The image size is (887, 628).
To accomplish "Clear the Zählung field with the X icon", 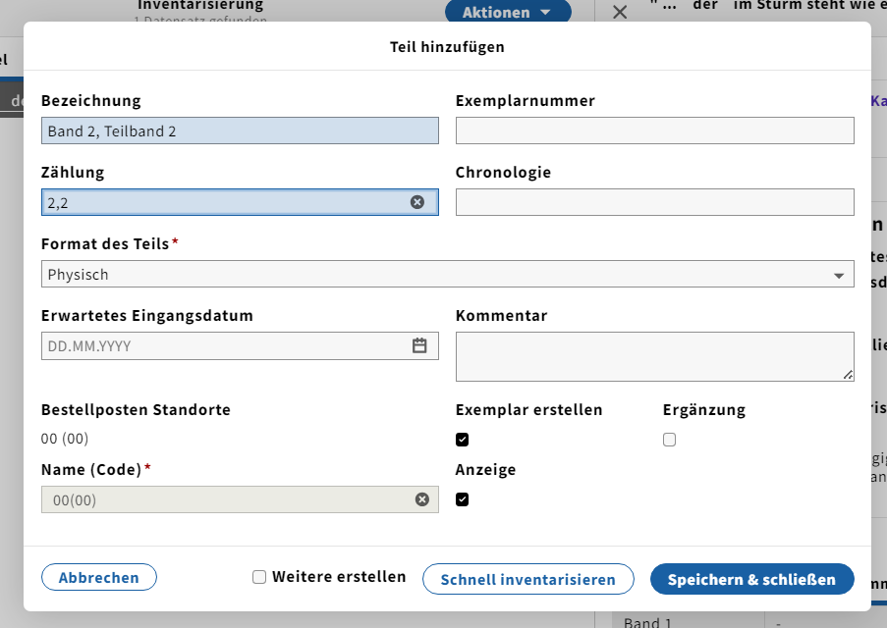I will (417, 202).
